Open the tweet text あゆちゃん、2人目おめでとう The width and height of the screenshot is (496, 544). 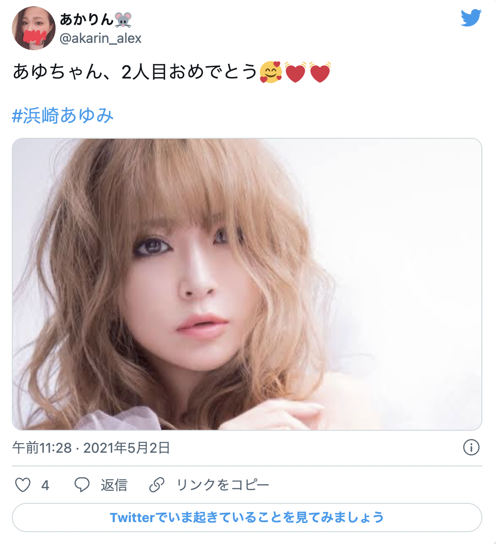click(x=135, y=72)
